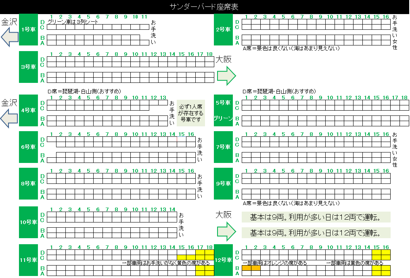
Task: Click seat 13D in 4号車
Action: coord(163,103)
